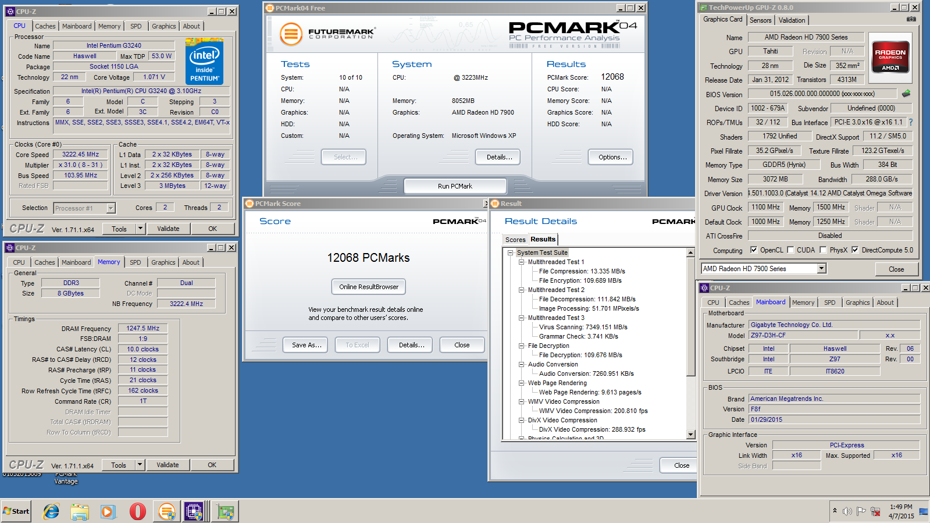Open the Validation tab in GPU-Z
930x523 pixels.
(792, 20)
